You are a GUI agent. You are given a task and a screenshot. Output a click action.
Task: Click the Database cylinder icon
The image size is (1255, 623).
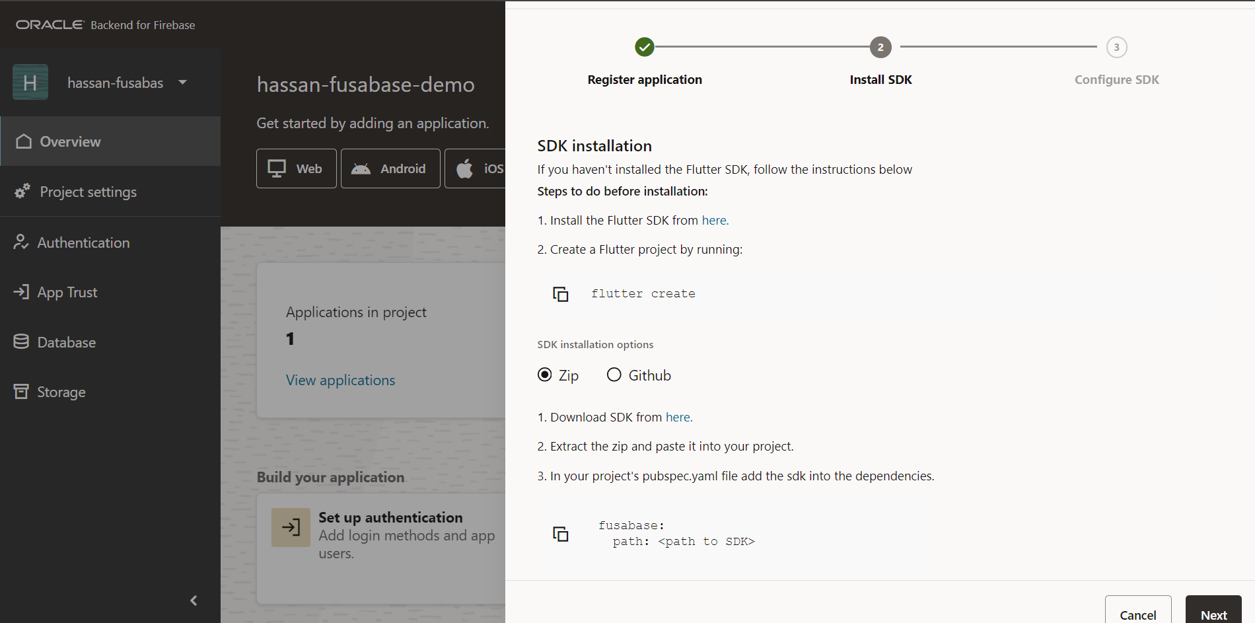point(21,342)
